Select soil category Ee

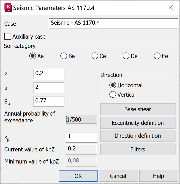157,56
